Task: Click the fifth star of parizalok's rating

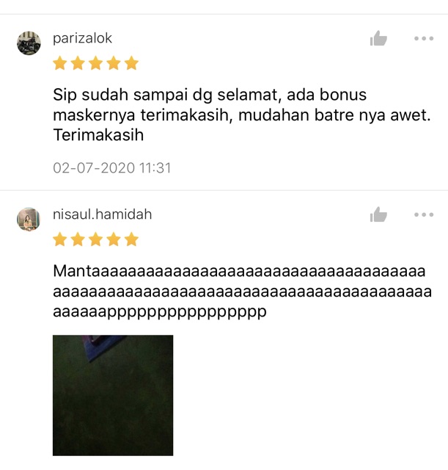Action: pos(132,63)
